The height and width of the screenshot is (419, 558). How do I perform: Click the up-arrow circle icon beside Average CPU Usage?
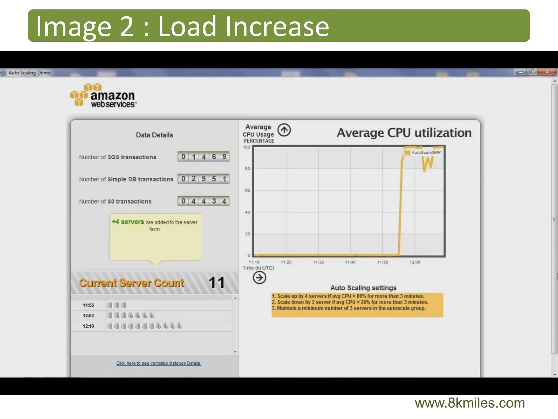pos(284,130)
